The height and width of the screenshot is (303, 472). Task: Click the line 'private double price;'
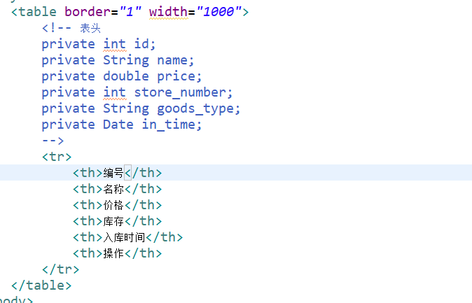(x=122, y=76)
